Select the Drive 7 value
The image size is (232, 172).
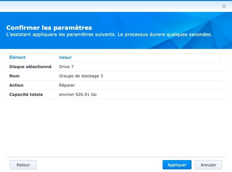pos(66,67)
